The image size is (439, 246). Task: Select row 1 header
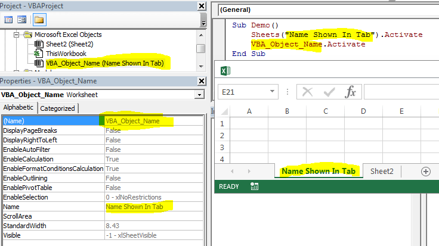222,123
